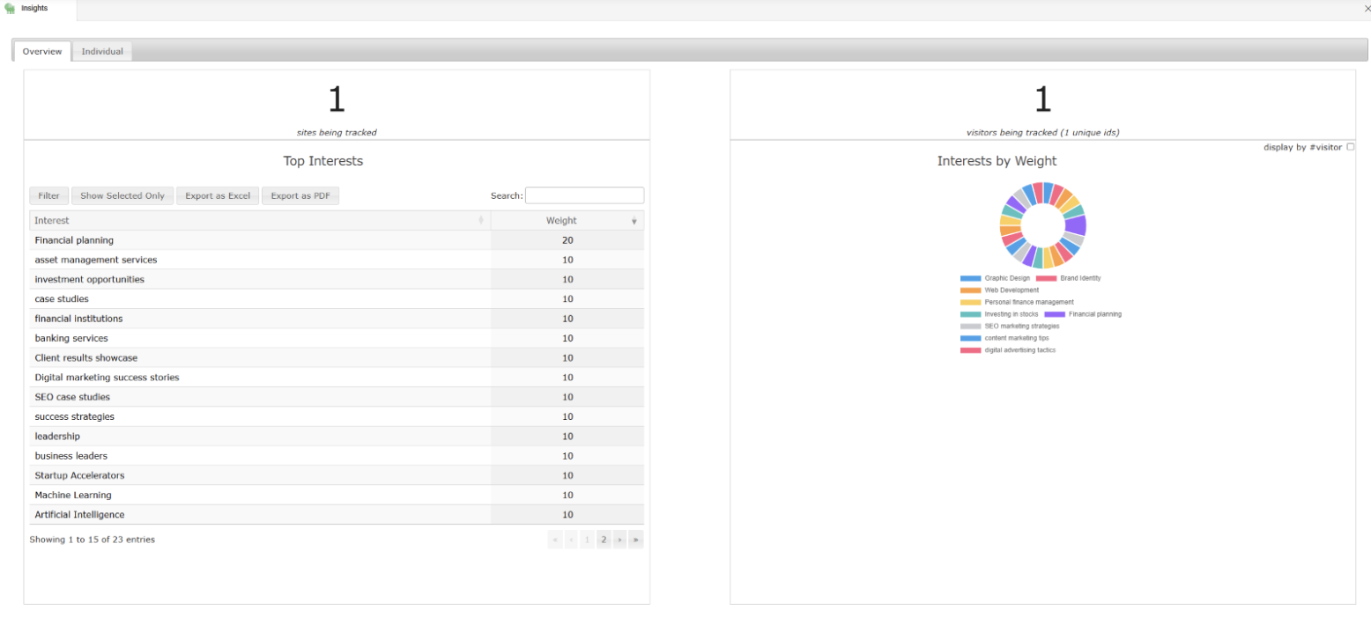Switch to the Individual tab

point(102,51)
